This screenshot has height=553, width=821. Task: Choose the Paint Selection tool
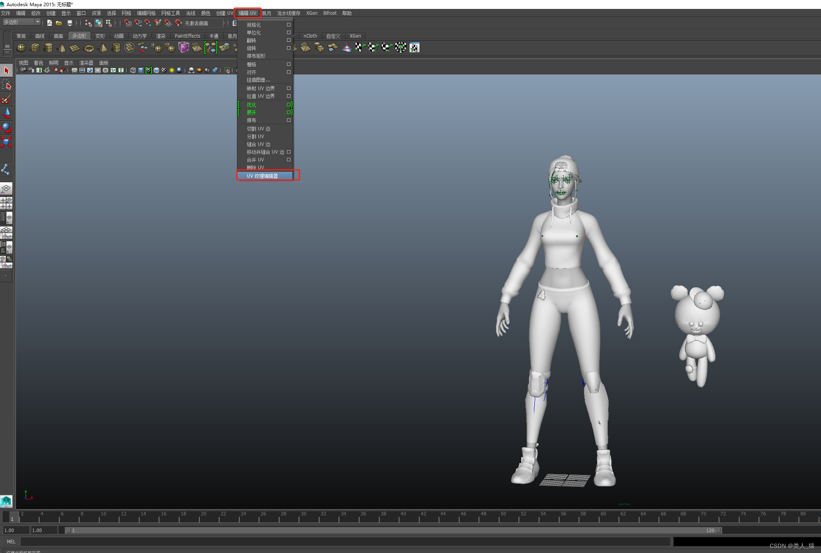click(7, 99)
